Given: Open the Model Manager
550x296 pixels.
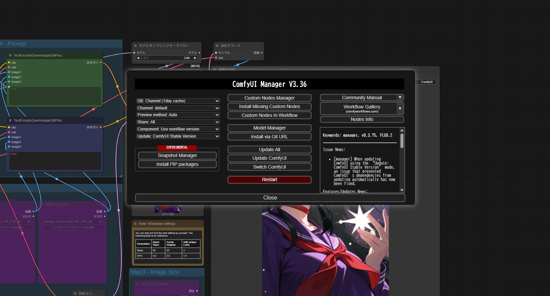Looking at the screenshot, I should click(270, 128).
